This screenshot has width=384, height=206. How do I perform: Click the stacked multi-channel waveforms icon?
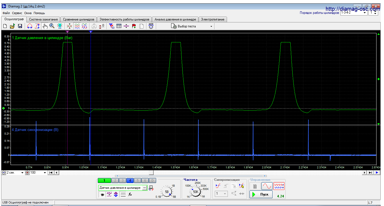tap(77, 26)
